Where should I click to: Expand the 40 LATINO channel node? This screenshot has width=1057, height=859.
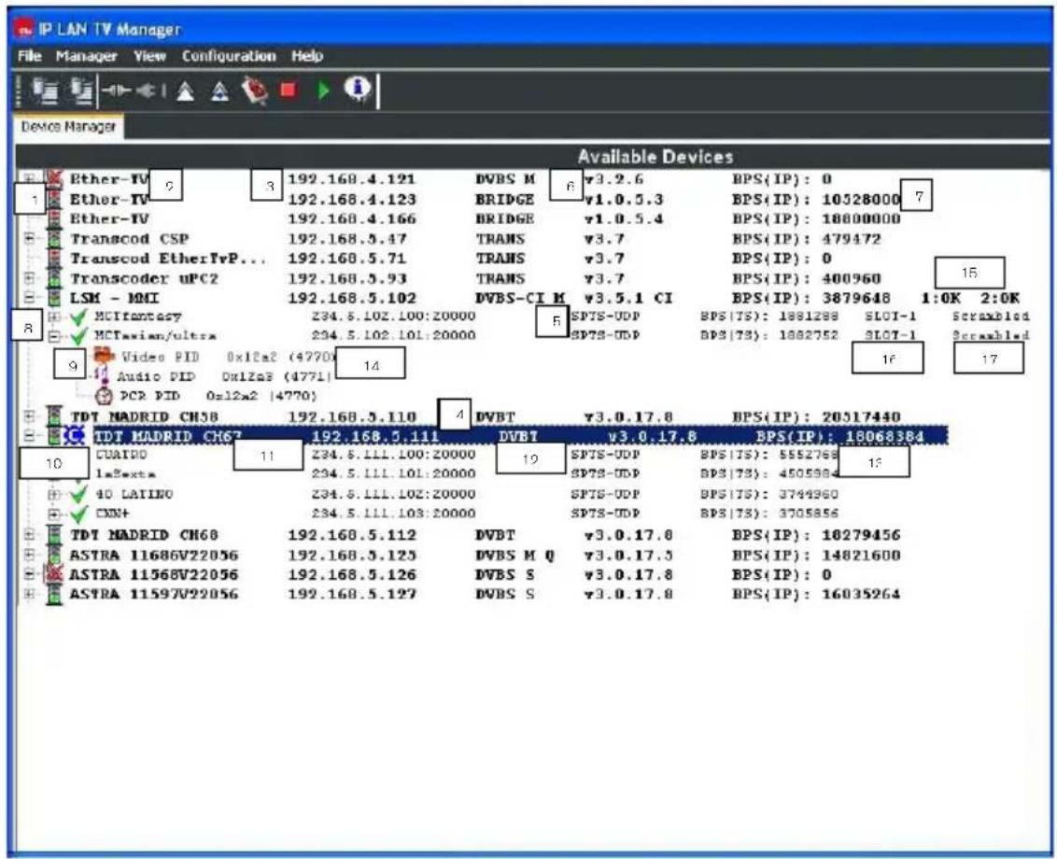pos(54,494)
